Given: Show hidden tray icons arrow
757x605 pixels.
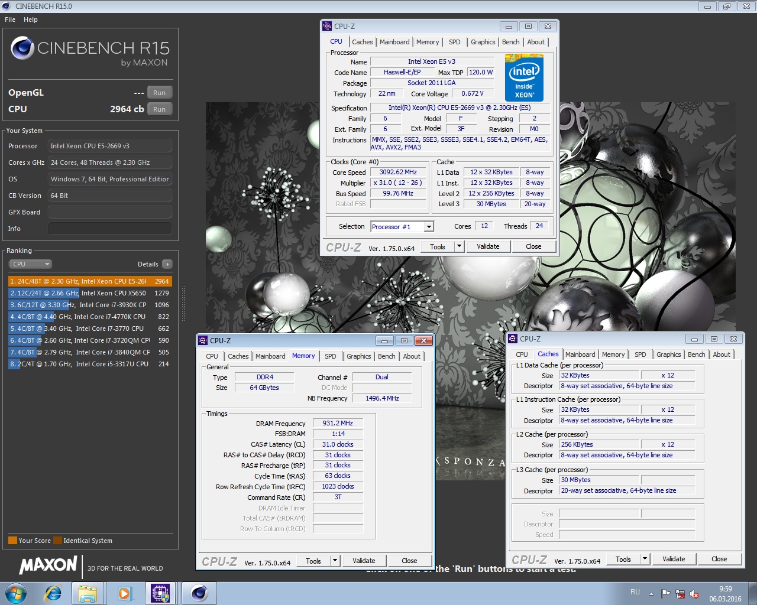Looking at the screenshot, I should pos(651,593).
